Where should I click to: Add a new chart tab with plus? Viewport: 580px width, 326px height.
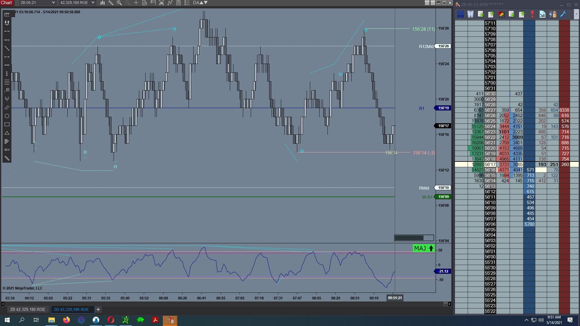[x=98, y=310]
